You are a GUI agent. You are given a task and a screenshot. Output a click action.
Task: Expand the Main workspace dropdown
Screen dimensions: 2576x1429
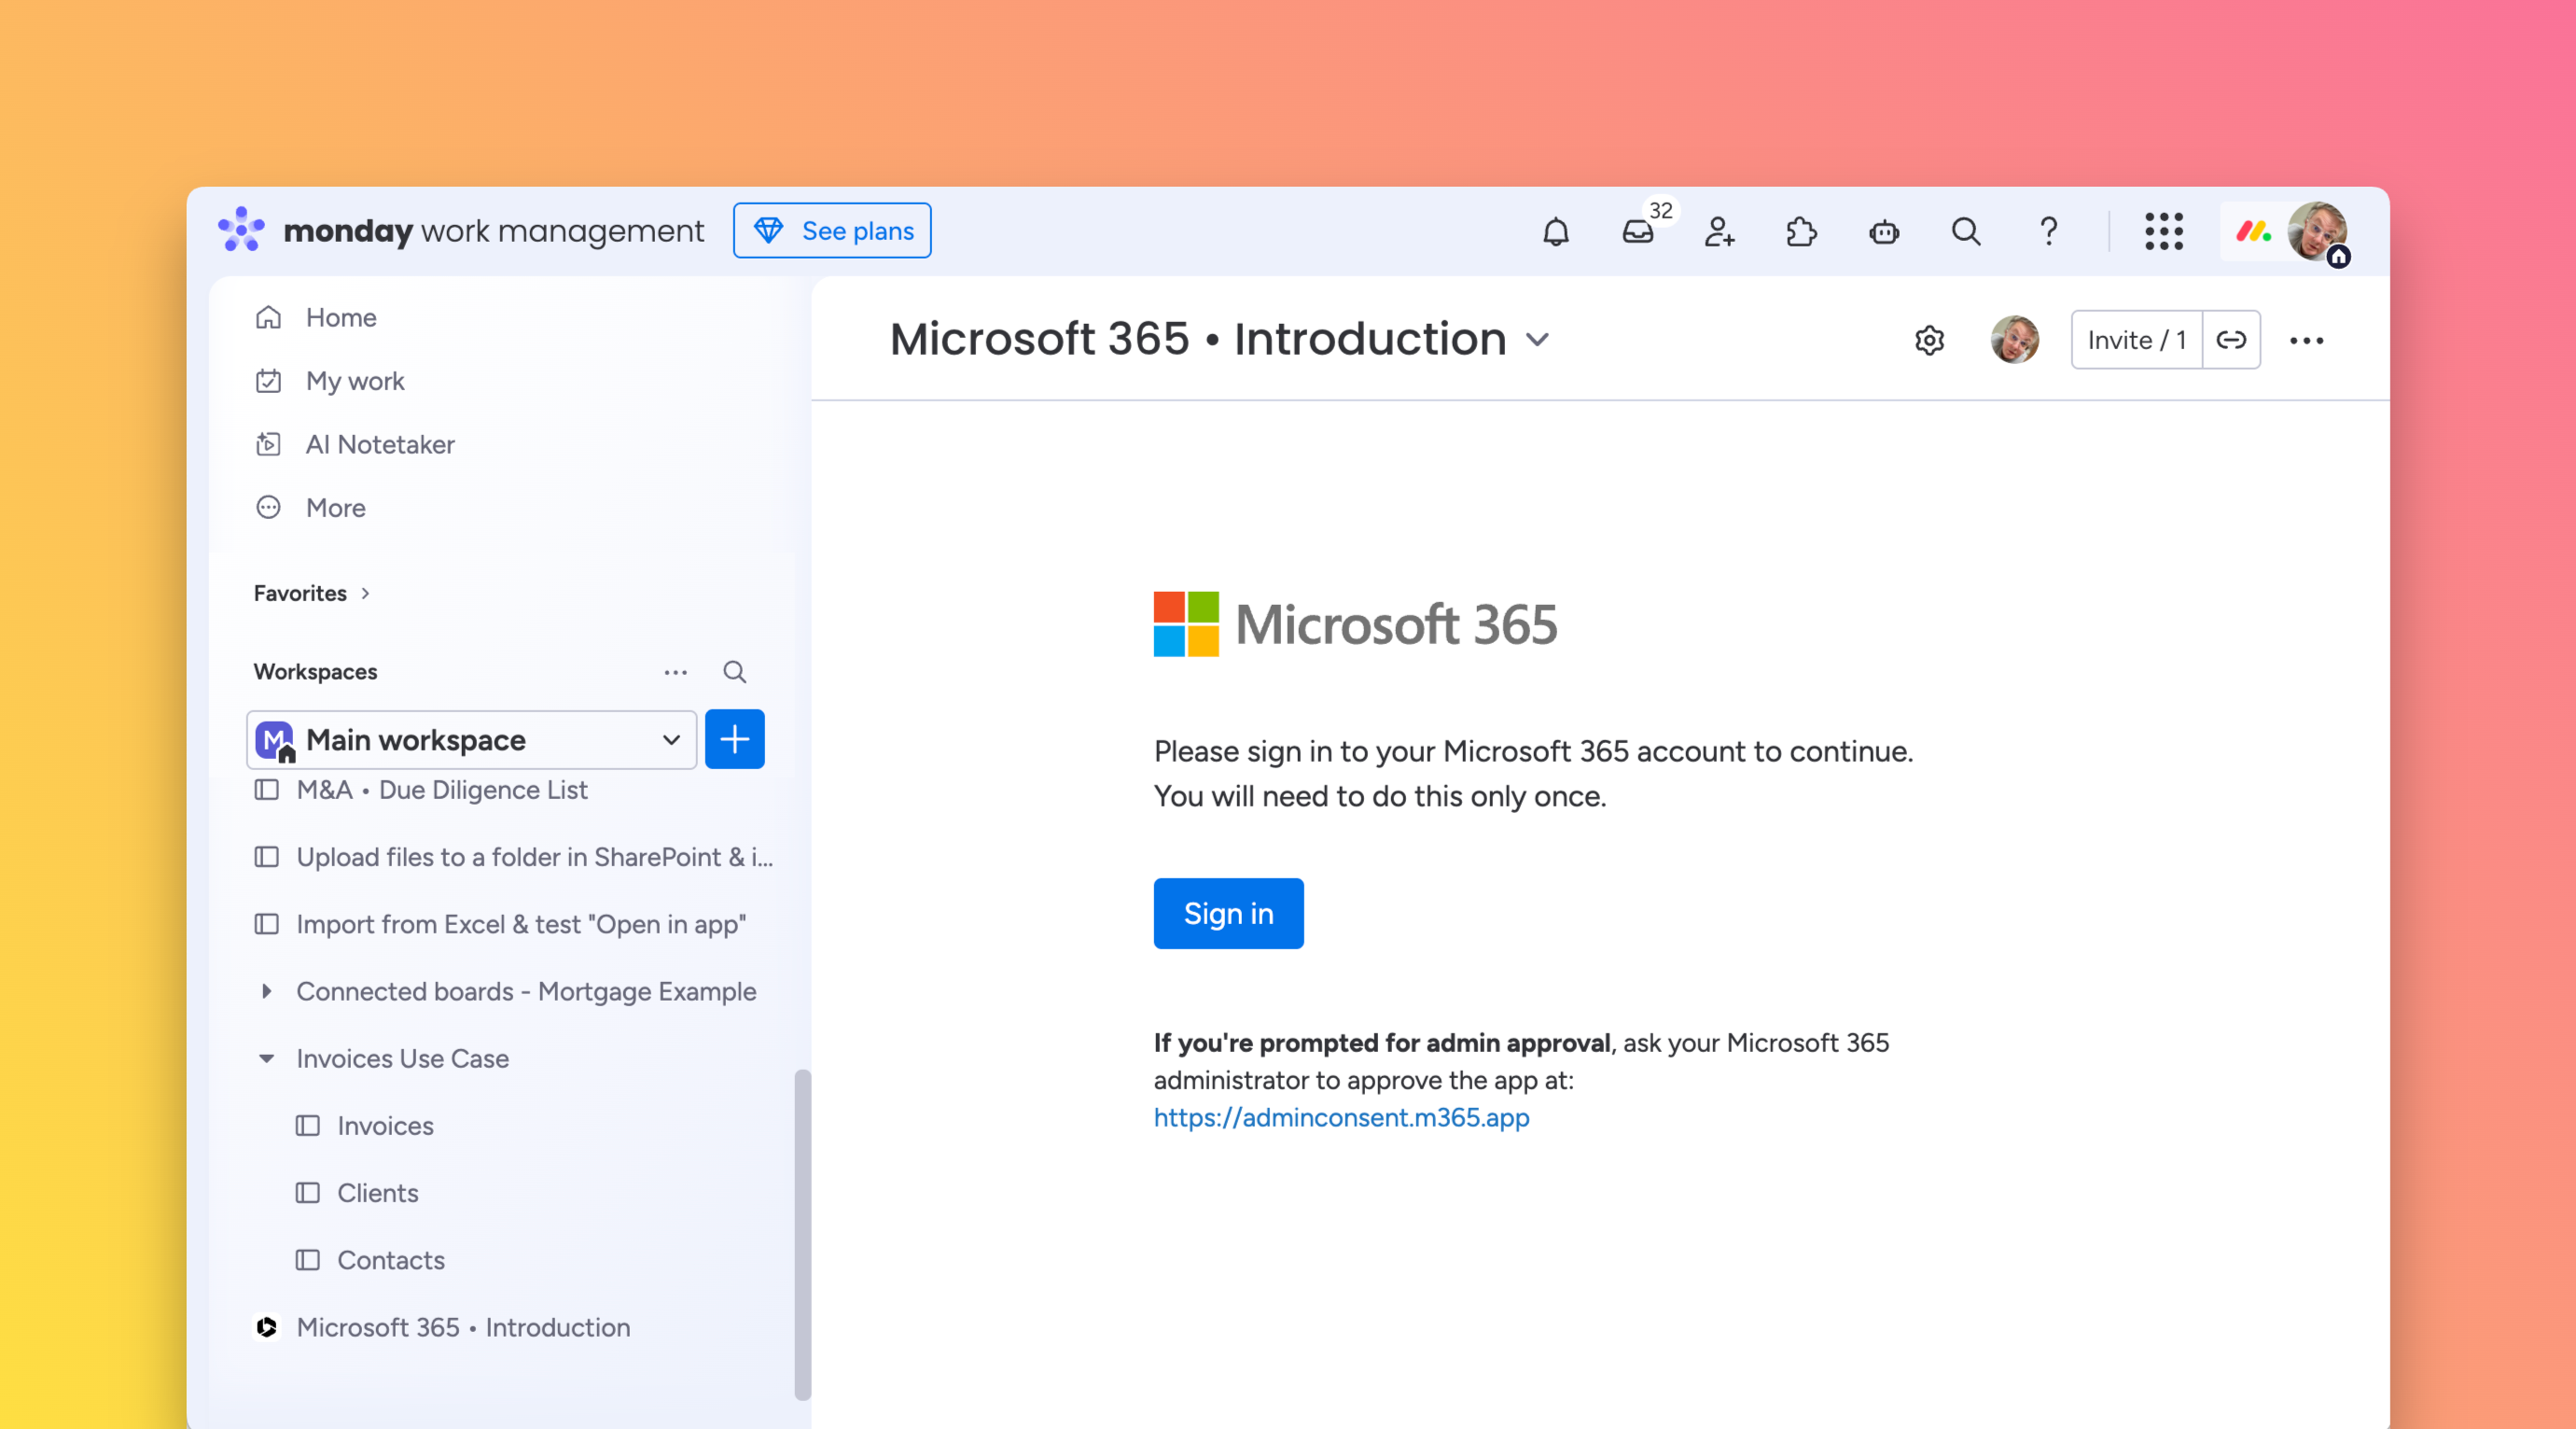pos(671,740)
